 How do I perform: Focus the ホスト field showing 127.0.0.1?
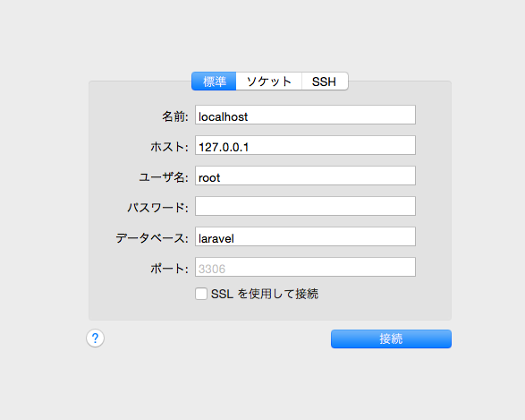[305, 145]
